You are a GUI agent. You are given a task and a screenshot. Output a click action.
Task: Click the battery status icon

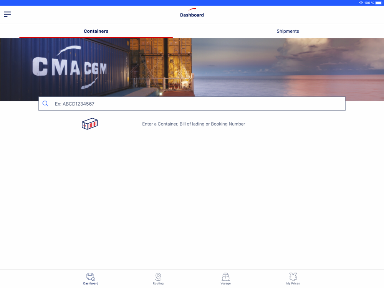(379, 3)
